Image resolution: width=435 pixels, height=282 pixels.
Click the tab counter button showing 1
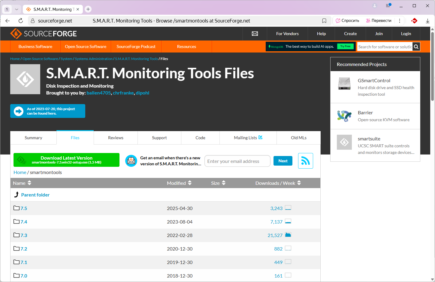(7, 9)
